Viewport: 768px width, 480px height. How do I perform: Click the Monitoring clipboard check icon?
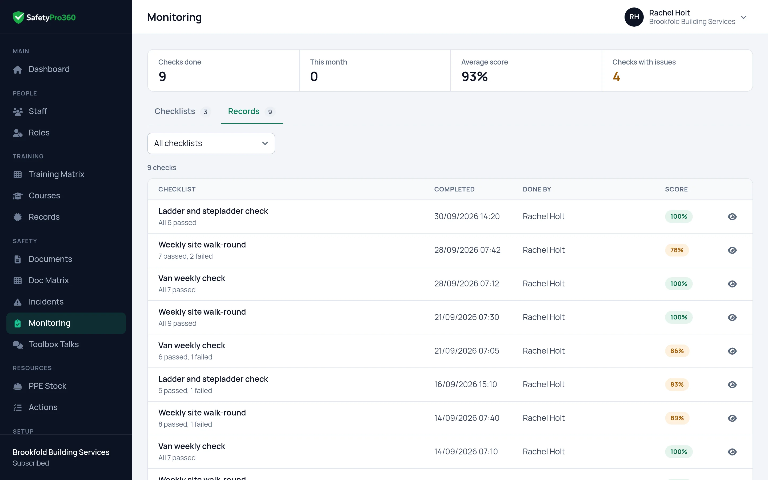[18, 323]
